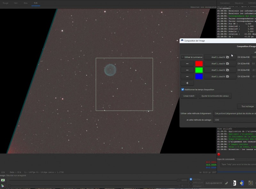Remove the red layer with its minus button
This screenshot has height=189, width=256.
point(187,64)
